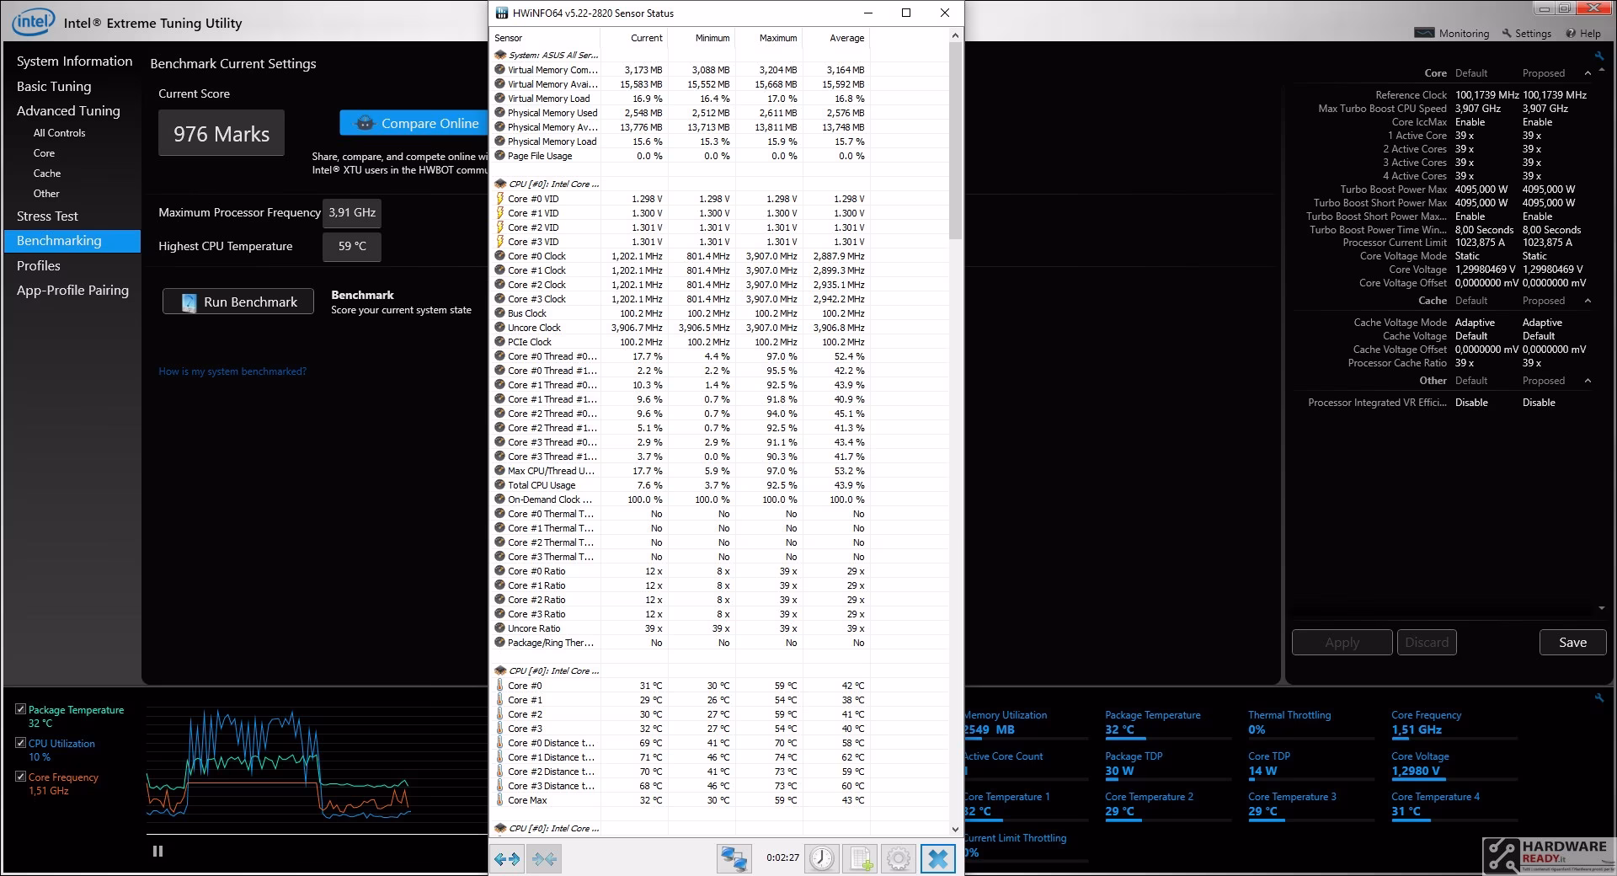Image resolution: width=1617 pixels, height=876 pixels.
Task: Open App-Profile Pairing in XTU sidebar
Action: tap(72, 291)
